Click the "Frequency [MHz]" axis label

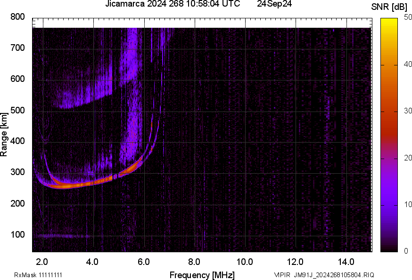click(x=202, y=275)
